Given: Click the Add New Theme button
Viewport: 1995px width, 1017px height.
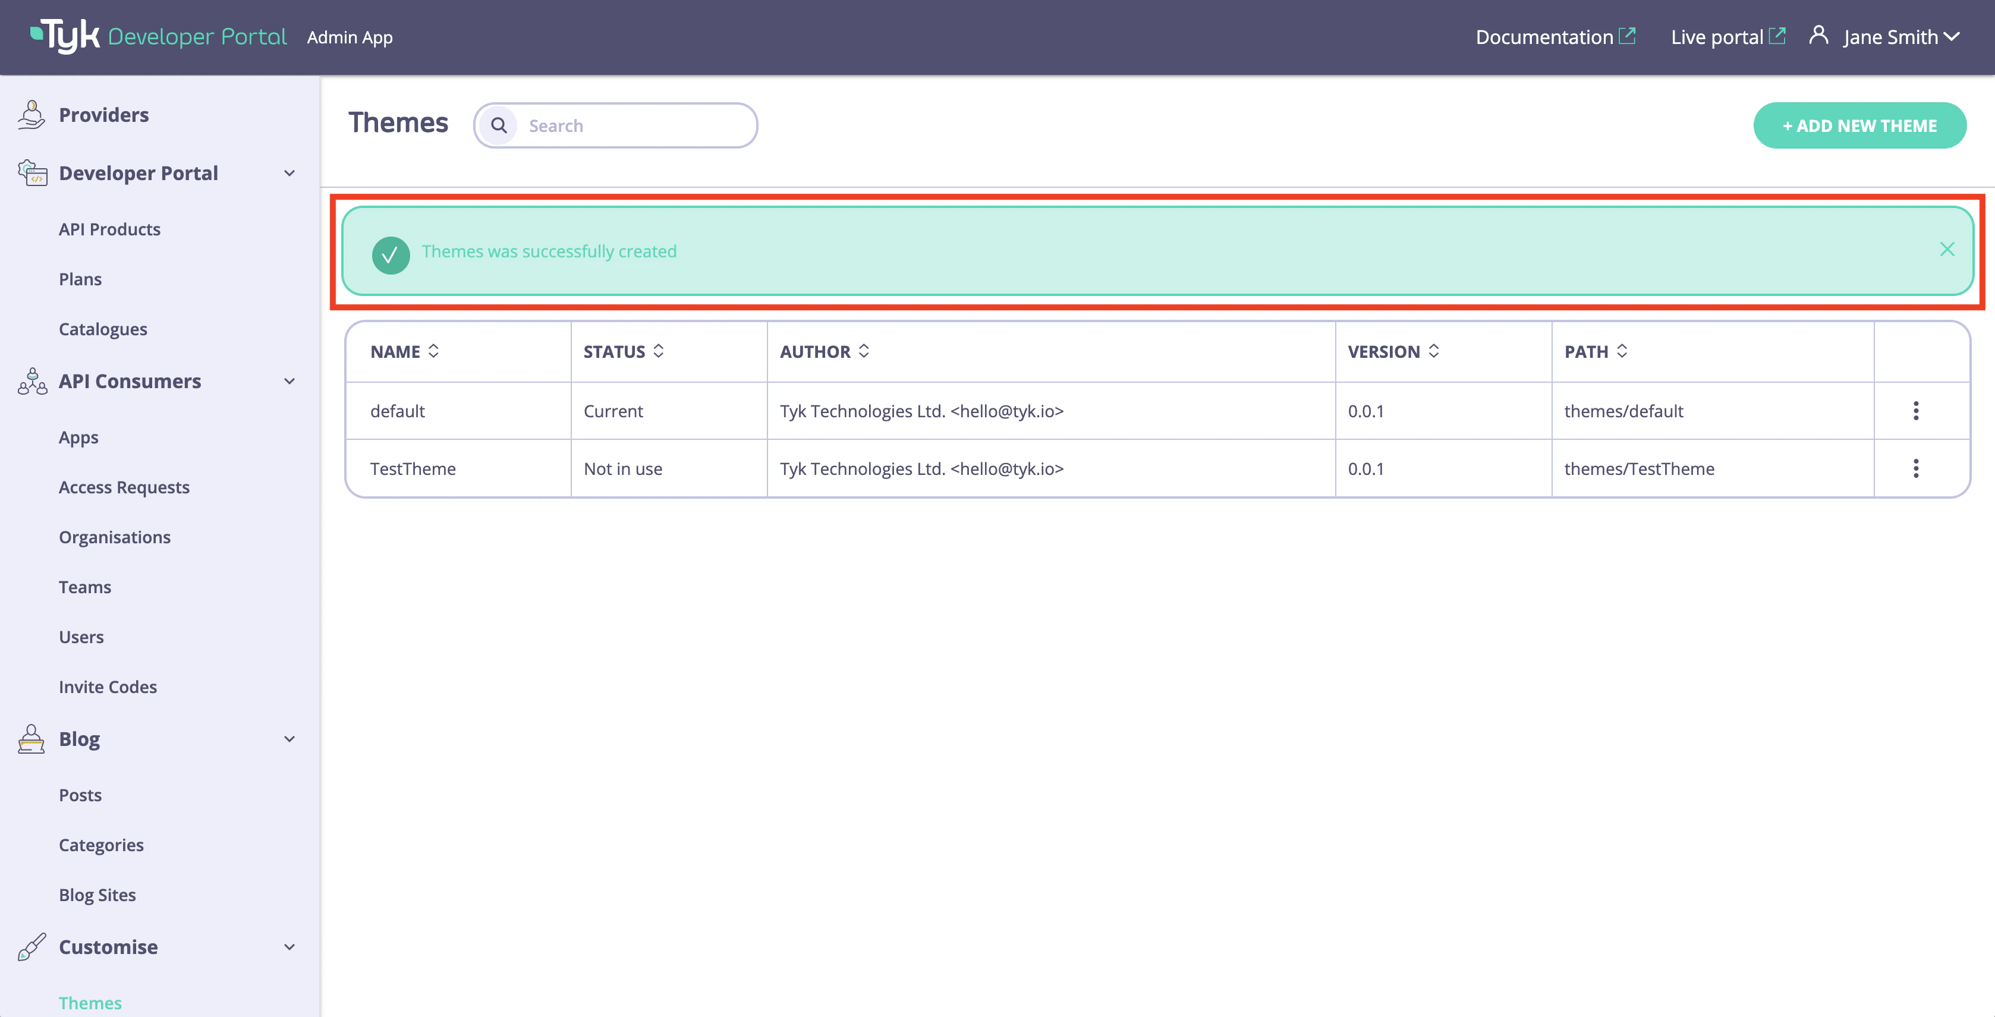Looking at the screenshot, I should coord(1859,125).
